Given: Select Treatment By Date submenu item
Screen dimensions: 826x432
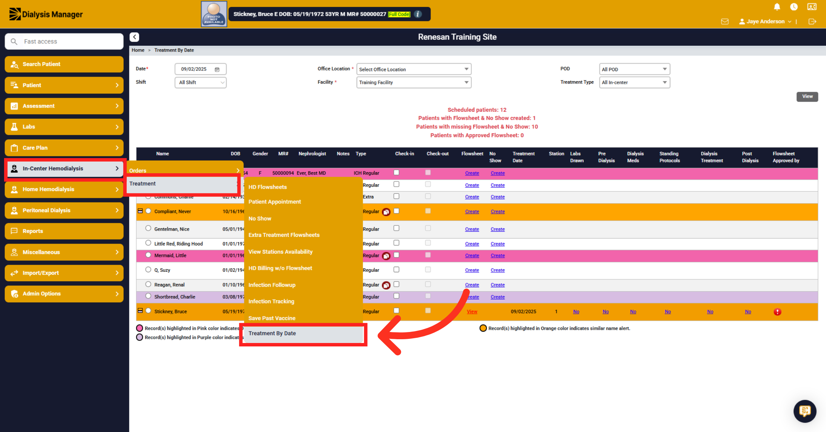Looking at the screenshot, I should pos(303,333).
